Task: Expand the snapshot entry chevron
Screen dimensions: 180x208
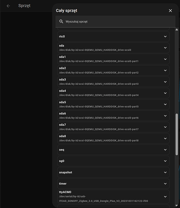Action: point(165,172)
